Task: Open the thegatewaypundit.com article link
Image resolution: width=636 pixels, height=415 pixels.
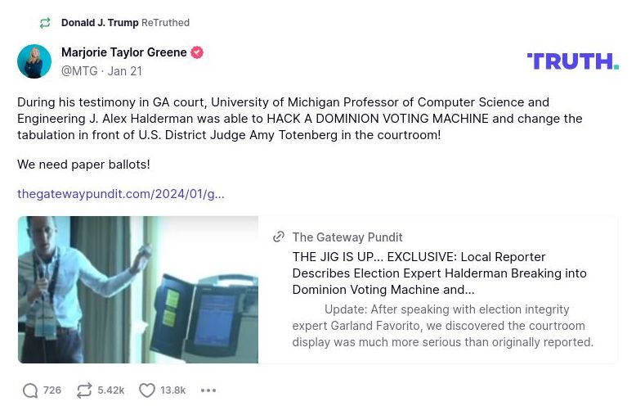Action: tap(121, 194)
